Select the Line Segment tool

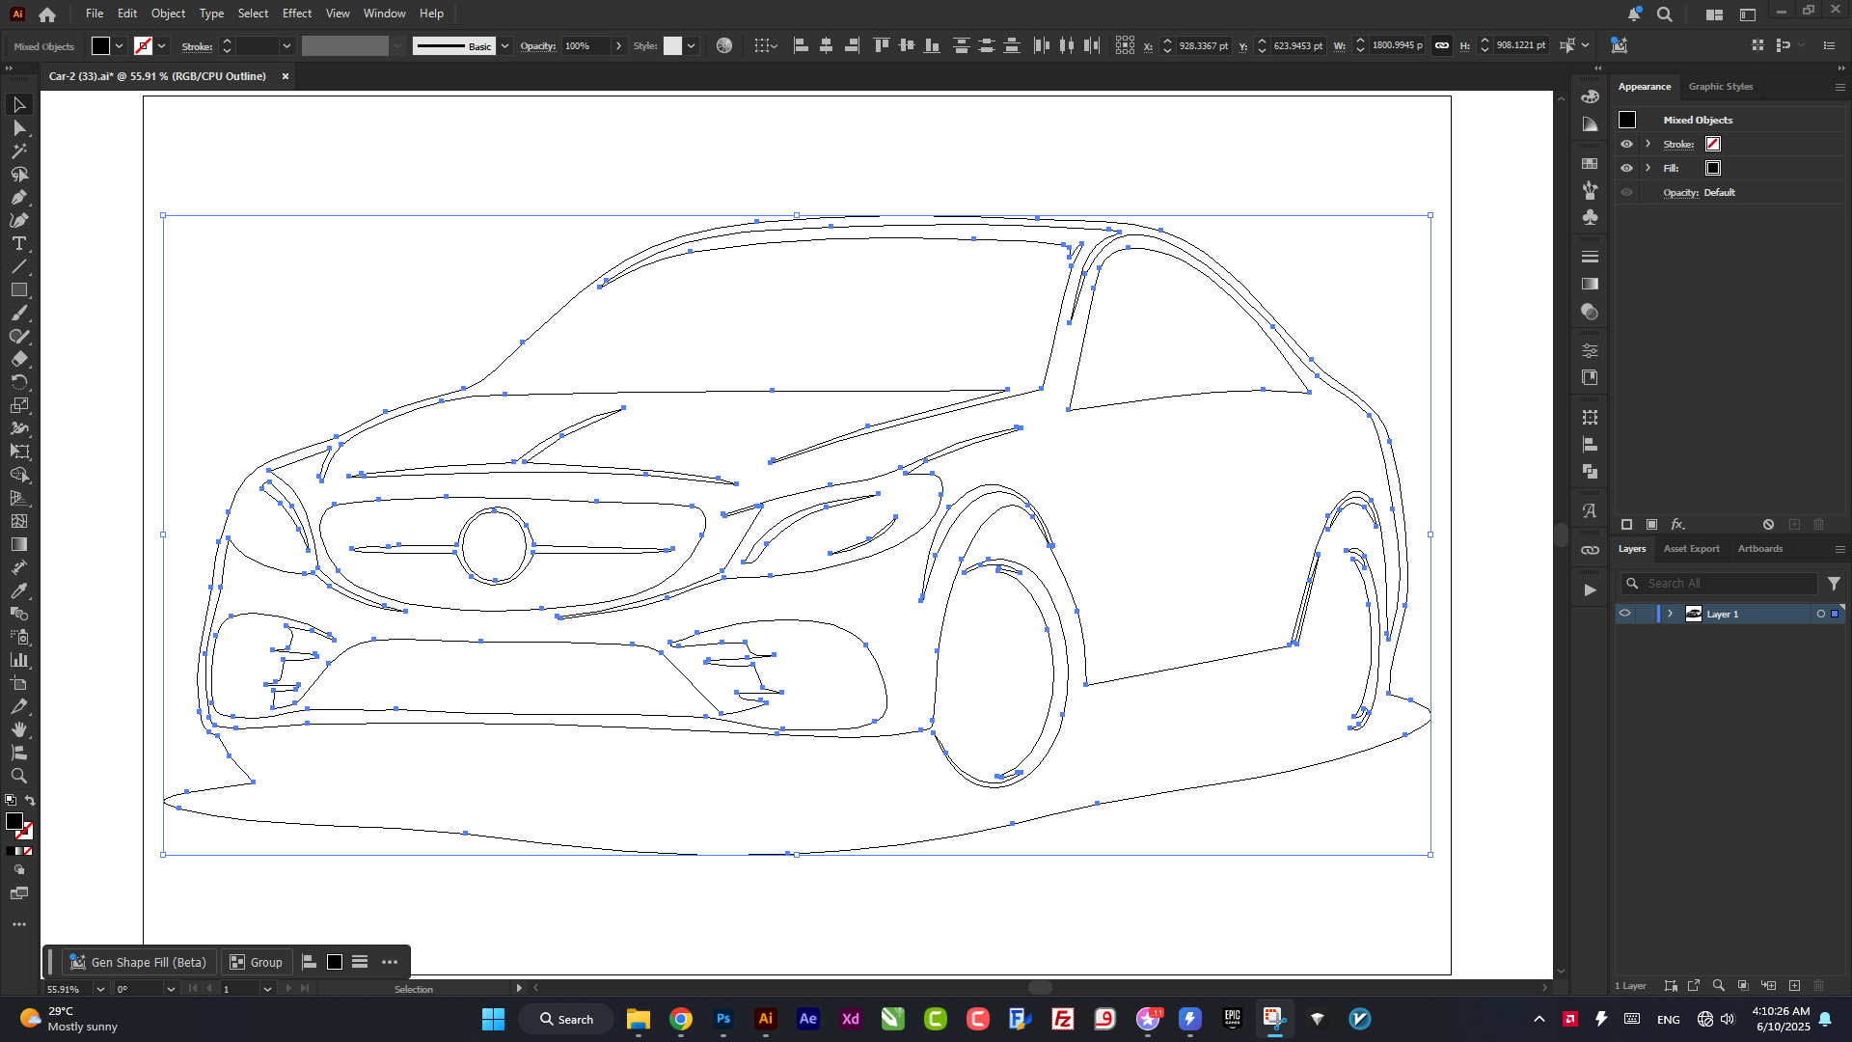tap(18, 266)
